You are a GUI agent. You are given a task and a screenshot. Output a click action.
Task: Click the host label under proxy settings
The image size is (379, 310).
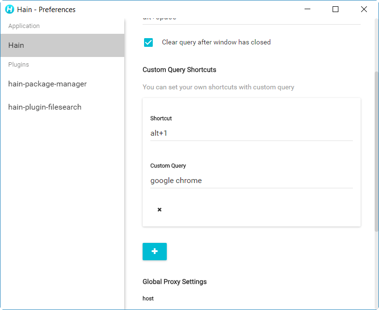pyautogui.click(x=148, y=298)
